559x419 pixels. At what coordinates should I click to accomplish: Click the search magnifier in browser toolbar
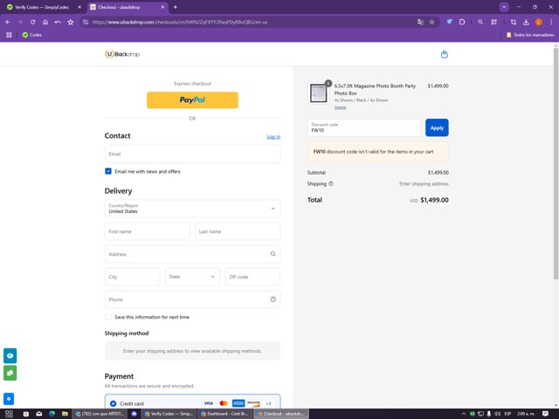coord(480,22)
